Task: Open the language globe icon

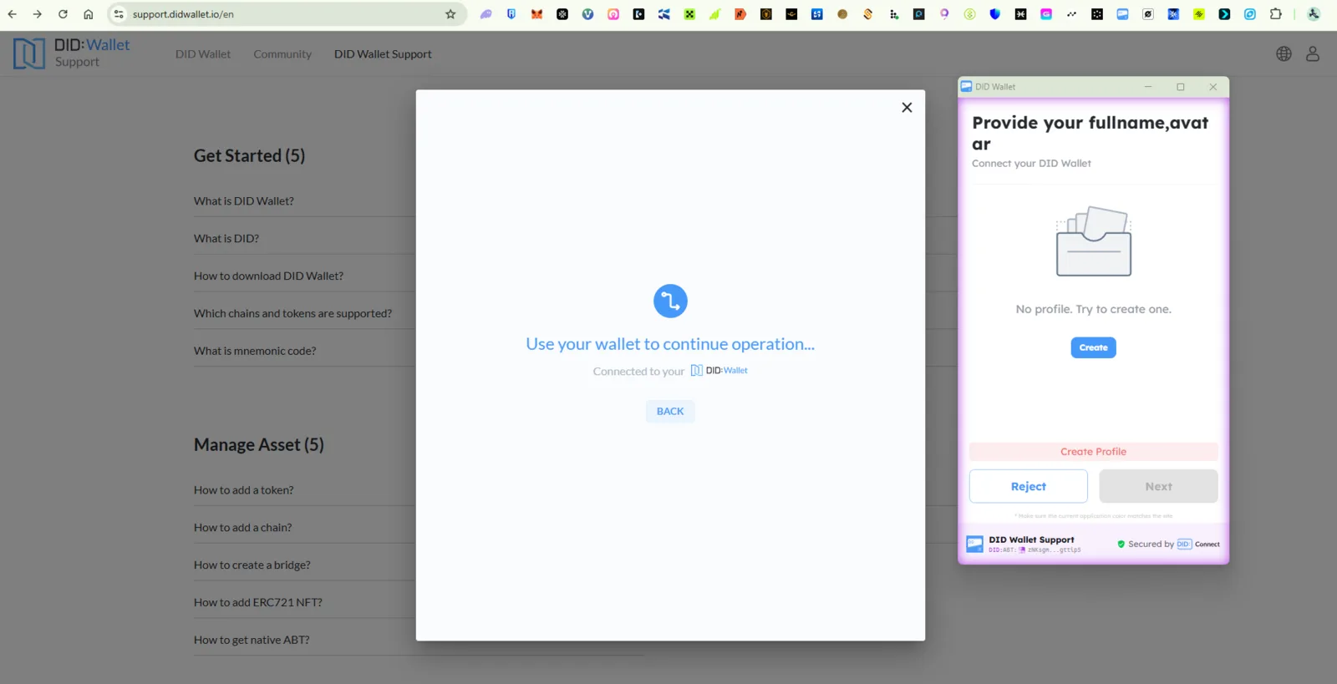Action: [x=1284, y=54]
